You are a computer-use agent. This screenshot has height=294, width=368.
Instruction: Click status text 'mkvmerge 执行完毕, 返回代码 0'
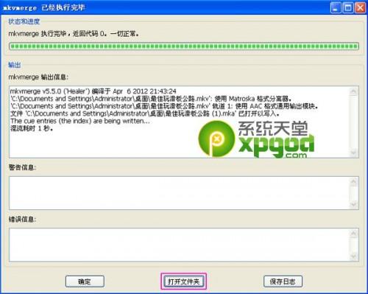74,33
